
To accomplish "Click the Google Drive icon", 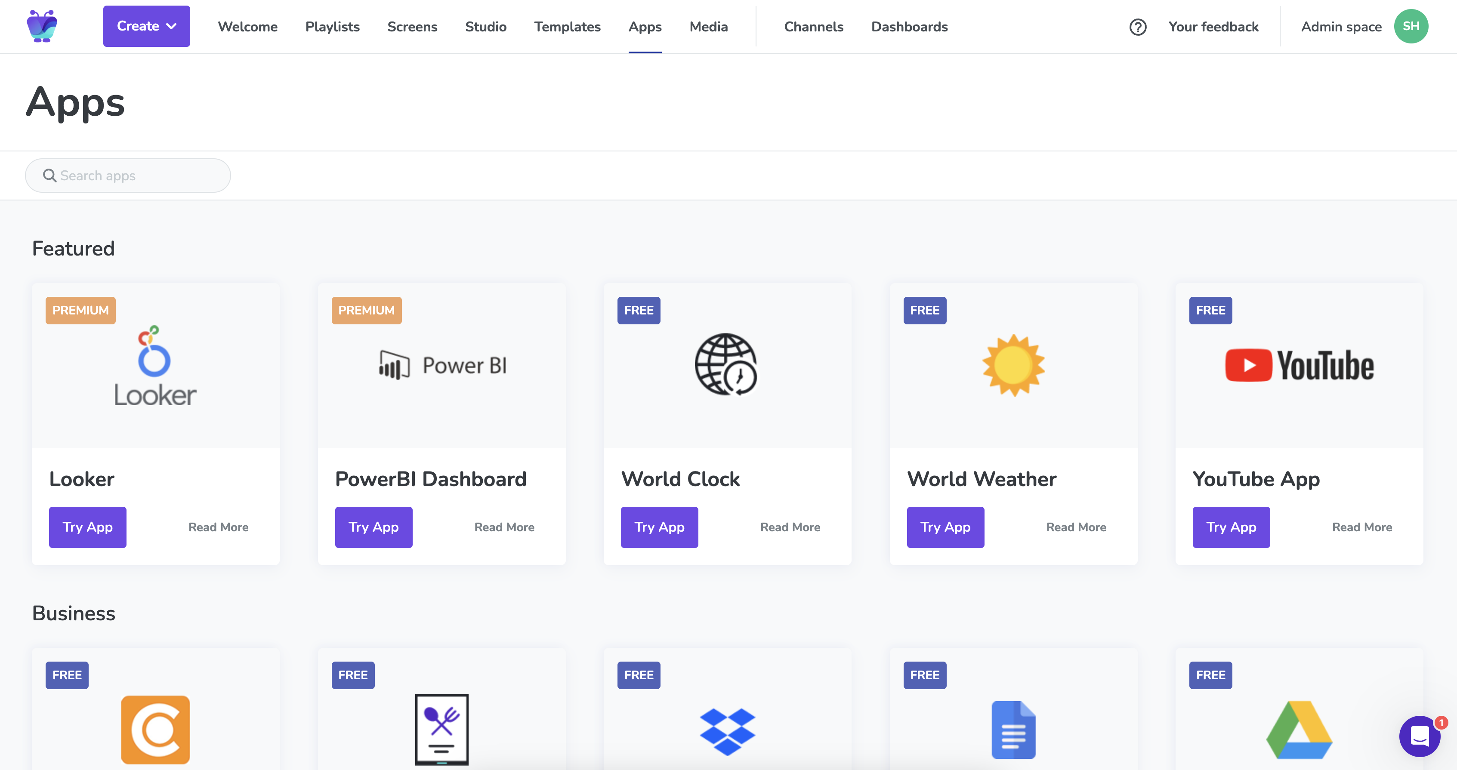I will point(1299,730).
